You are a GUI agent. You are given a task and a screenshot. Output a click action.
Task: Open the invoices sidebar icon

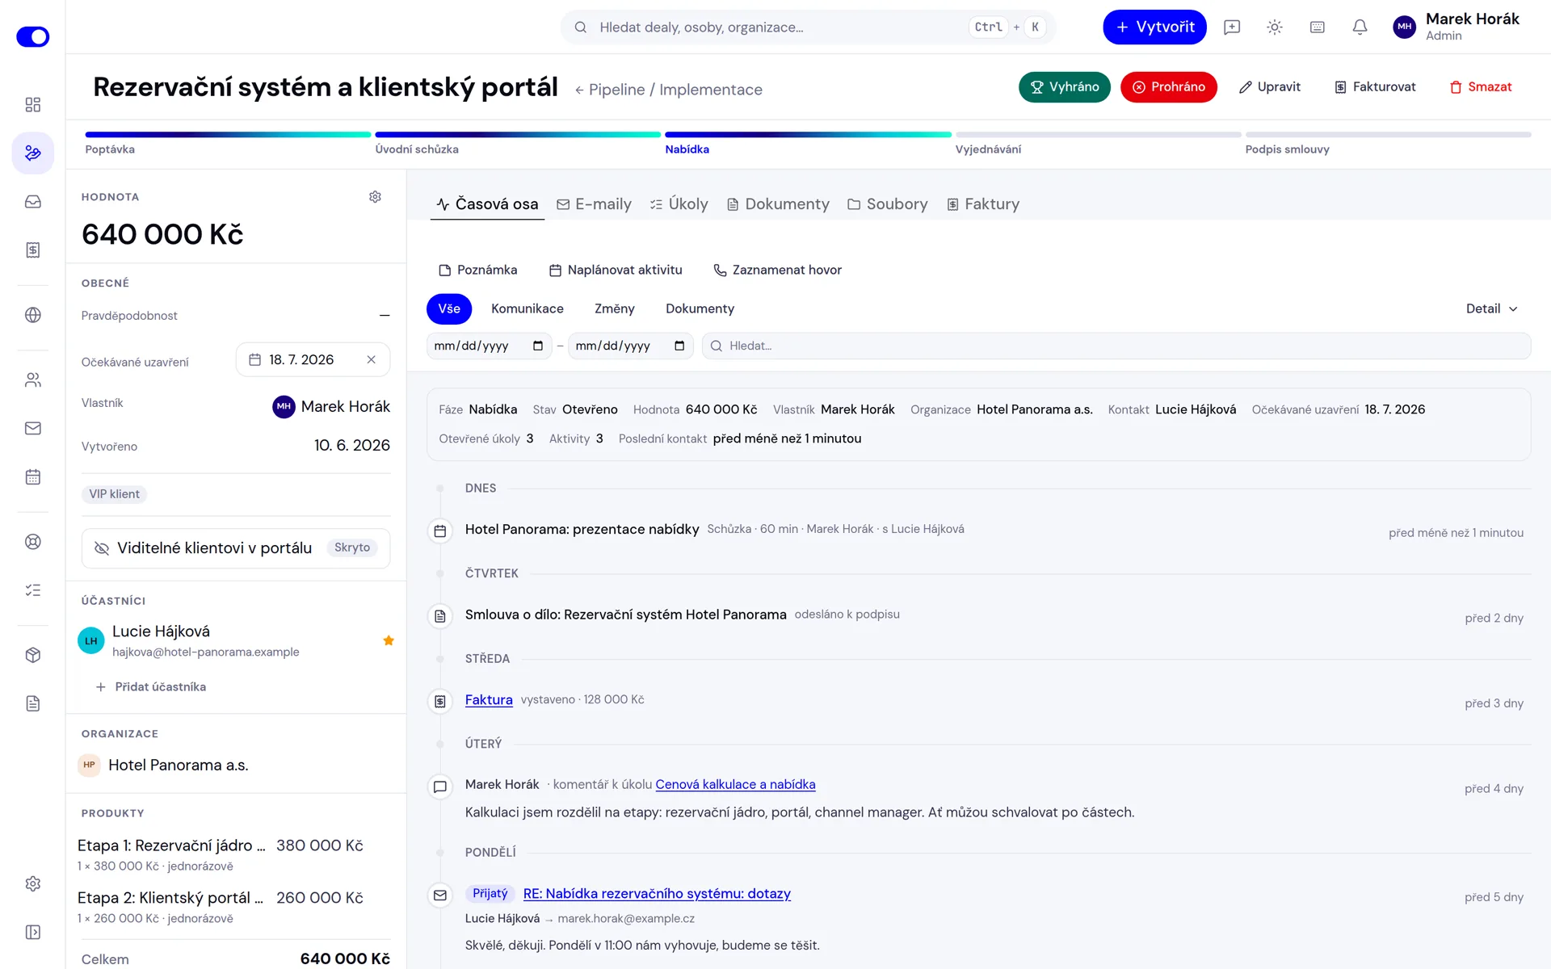pyautogui.click(x=32, y=250)
